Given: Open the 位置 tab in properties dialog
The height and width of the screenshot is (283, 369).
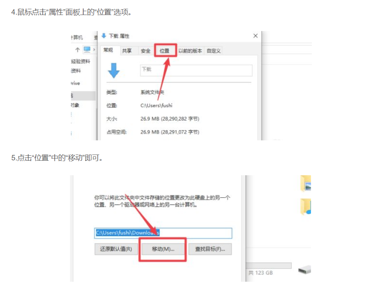Looking at the screenshot, I should [x=164, y=51].
